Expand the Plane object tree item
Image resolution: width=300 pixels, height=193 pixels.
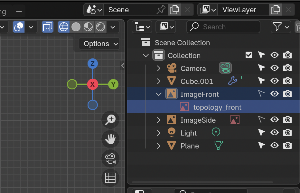pyautogui.click(x=158, y=145)
